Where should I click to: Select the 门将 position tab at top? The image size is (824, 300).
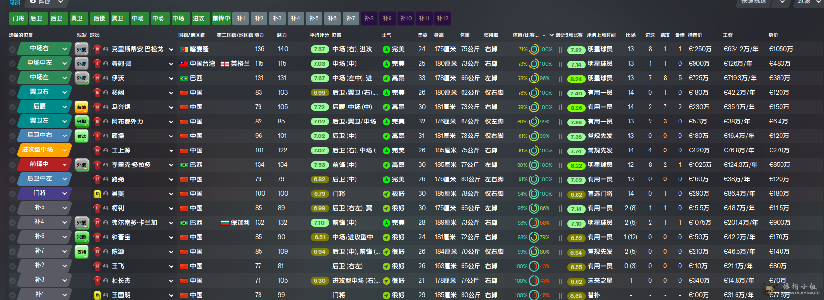[x=18, y=18]
